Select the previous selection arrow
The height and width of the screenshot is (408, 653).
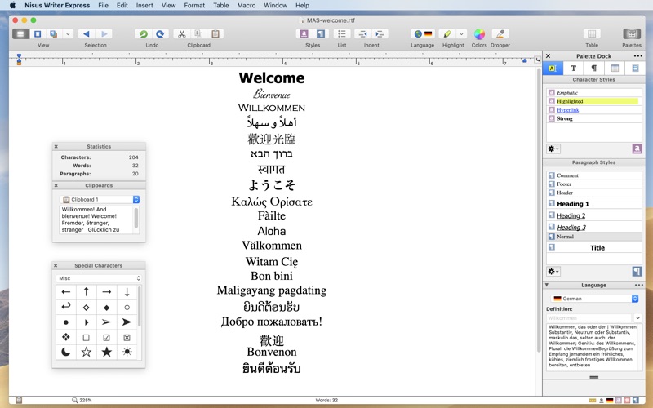tap(87, 33)
